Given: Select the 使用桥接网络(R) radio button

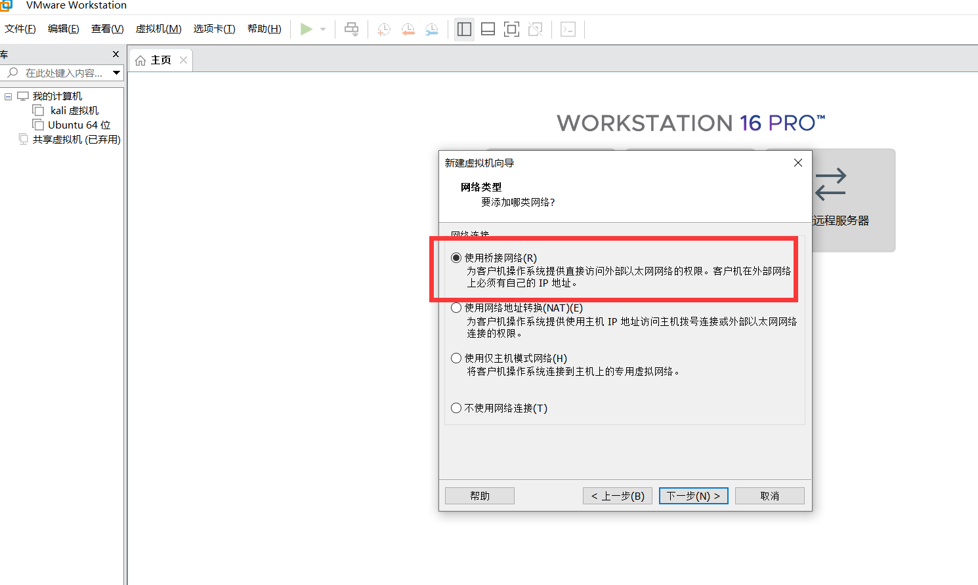Looking at the screenshot, I should pos(456,258).
